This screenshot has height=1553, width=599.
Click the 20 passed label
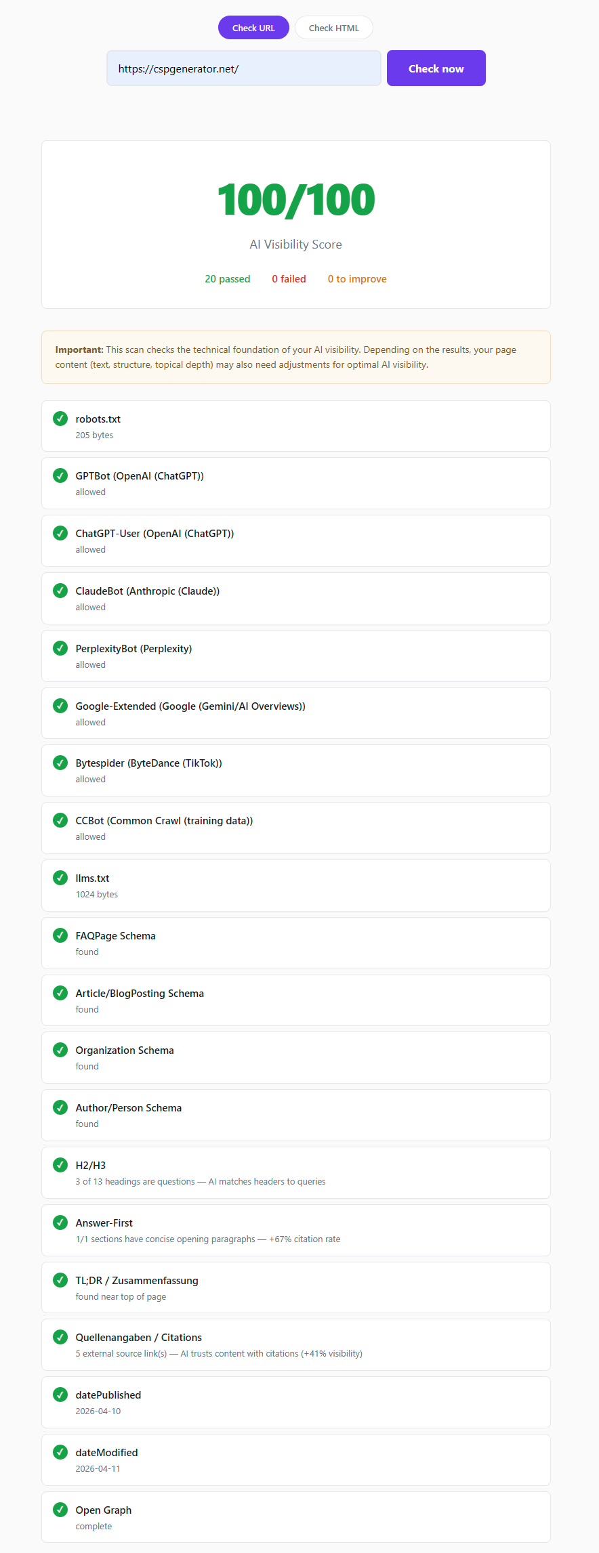coord(228,278)
